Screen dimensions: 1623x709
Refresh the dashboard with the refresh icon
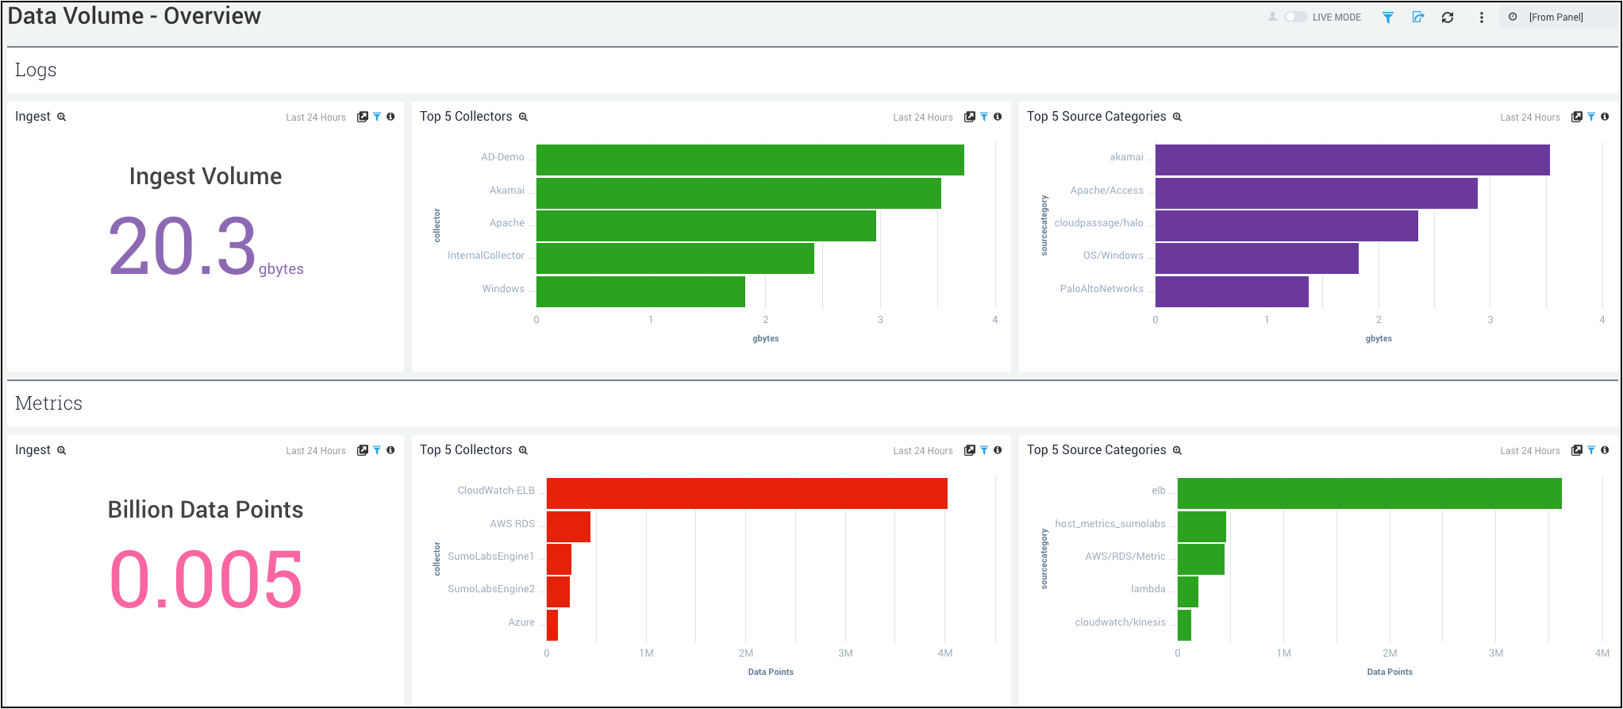(1448, 17)
